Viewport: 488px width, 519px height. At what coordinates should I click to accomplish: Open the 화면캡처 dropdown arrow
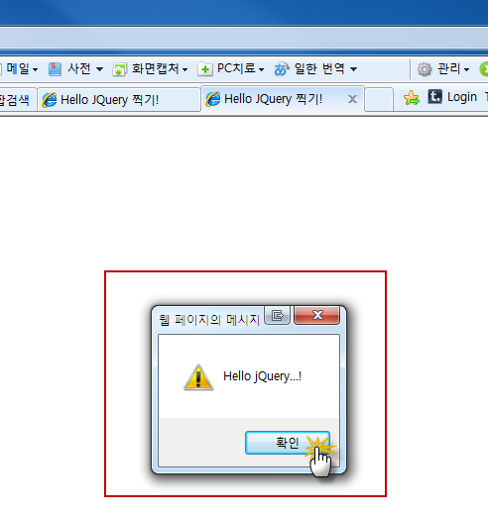point(185,69)
